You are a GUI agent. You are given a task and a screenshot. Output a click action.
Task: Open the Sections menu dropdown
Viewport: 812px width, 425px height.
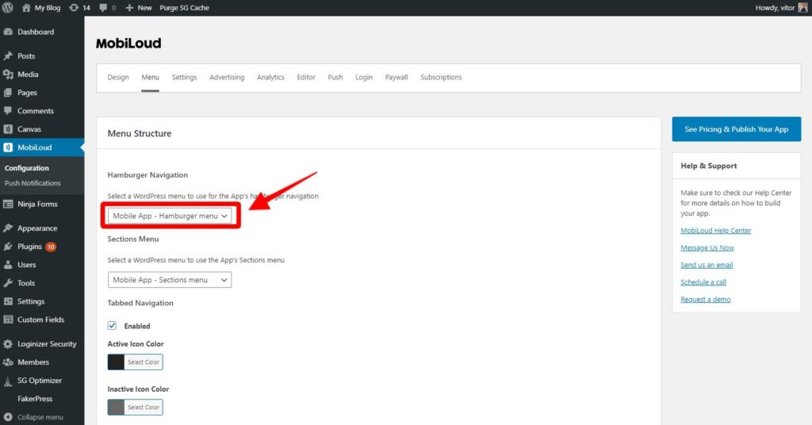(170, 280)
